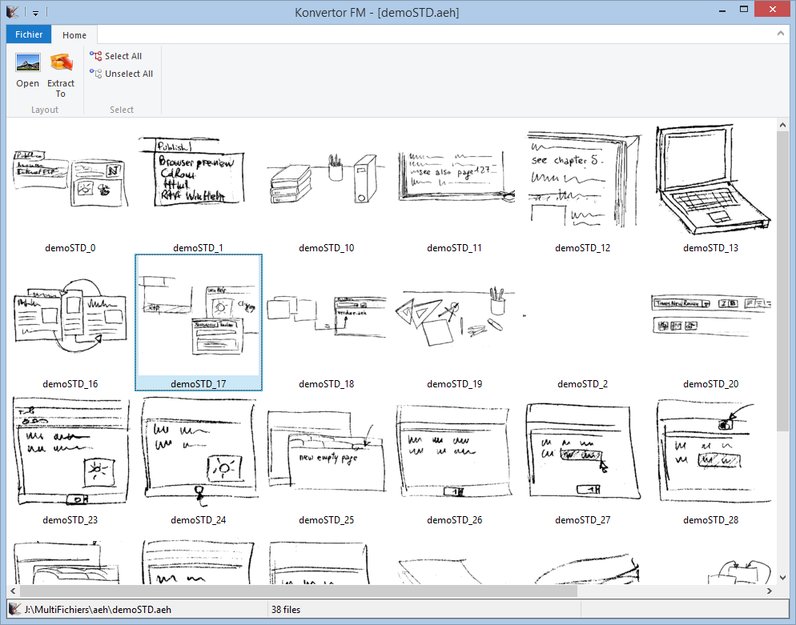
Task: Click the demoSTD_28 file name label
Action: pyautogui.click(x=711, y=520)
